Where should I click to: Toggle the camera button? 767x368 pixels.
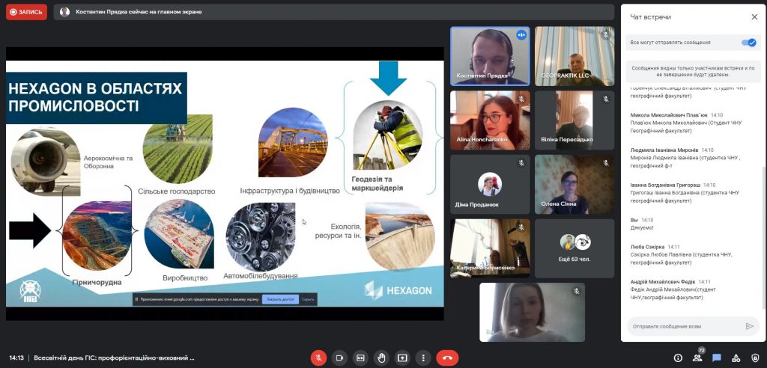click(x=339, y=358)
